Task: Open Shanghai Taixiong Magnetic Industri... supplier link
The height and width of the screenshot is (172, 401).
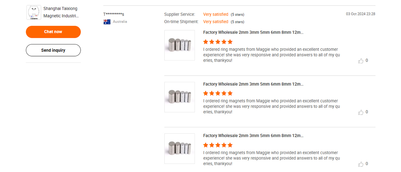Action: point(61,12)
